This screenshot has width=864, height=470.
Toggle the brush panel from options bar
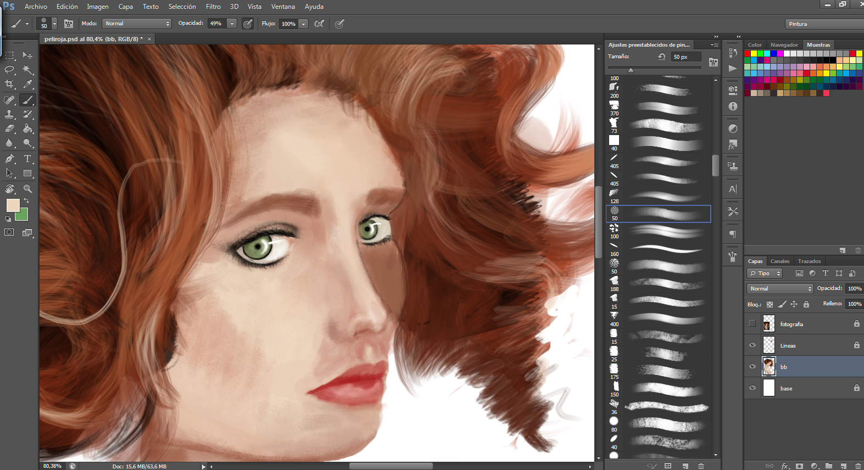pyautogui.click(x=69, y=24)
